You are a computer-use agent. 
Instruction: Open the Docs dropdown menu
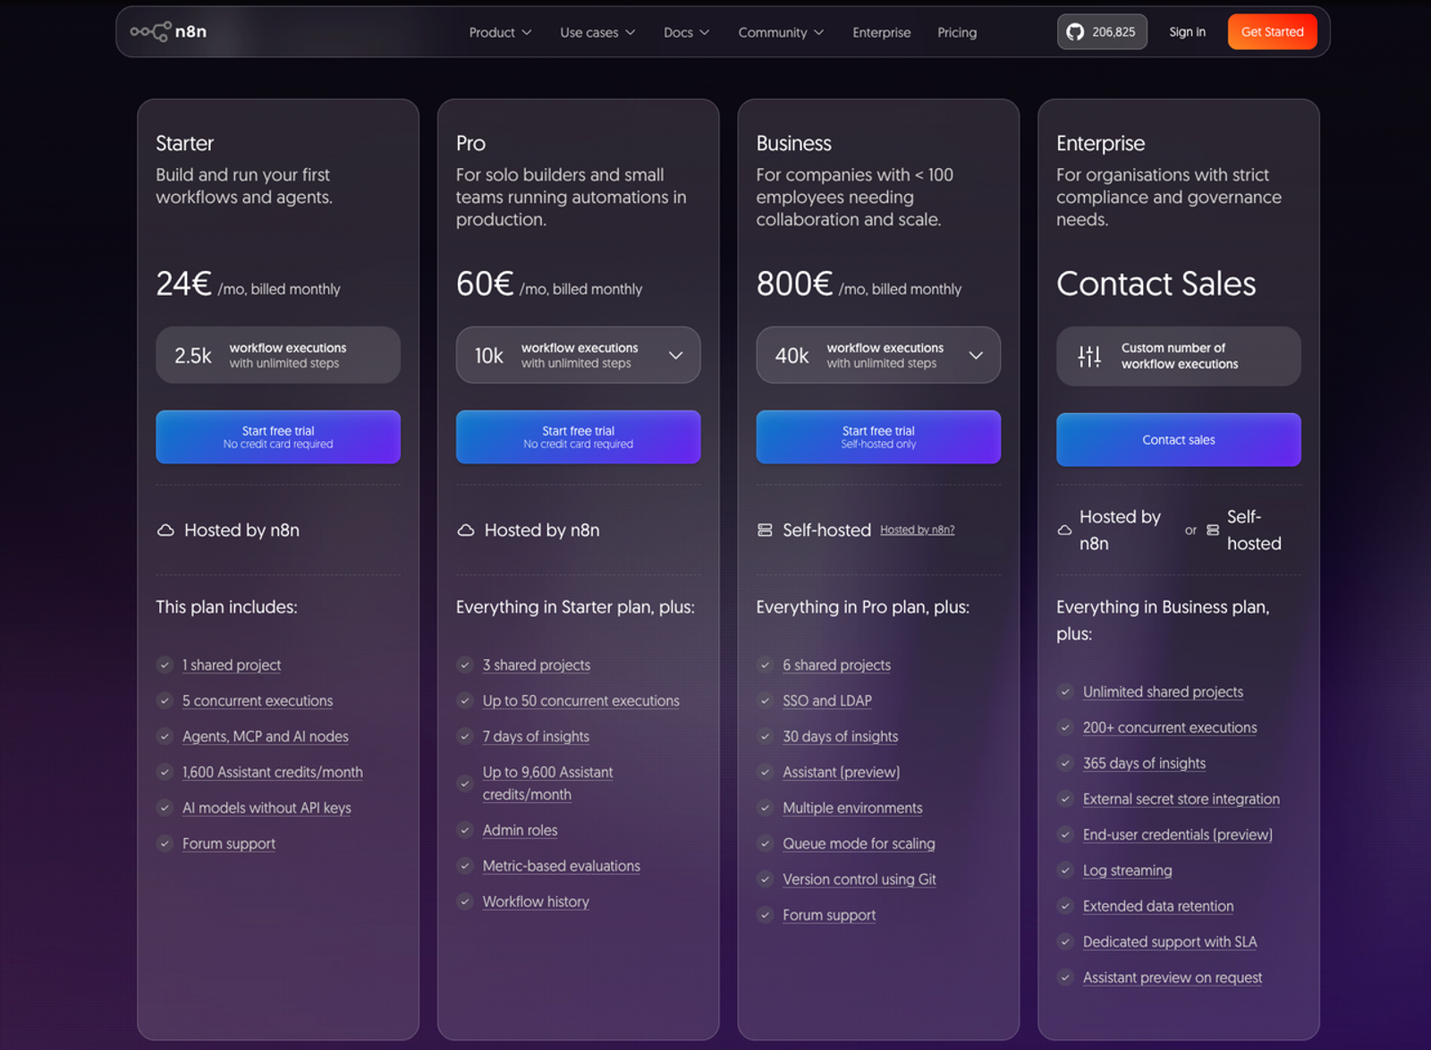coord(686,32)
